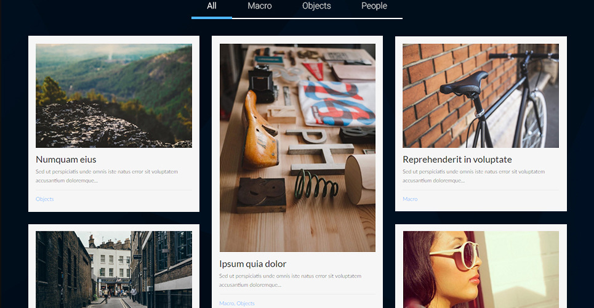Open the Objects filter tab

tap(316, 6)
